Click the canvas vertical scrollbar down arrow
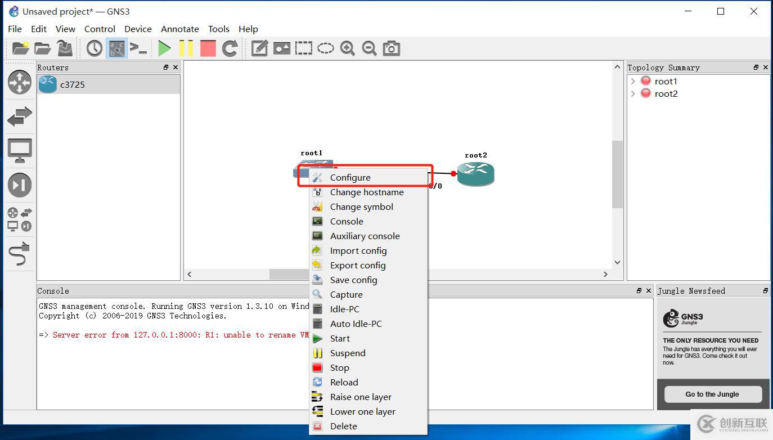The image size is (773, 440). click(617, 262)
